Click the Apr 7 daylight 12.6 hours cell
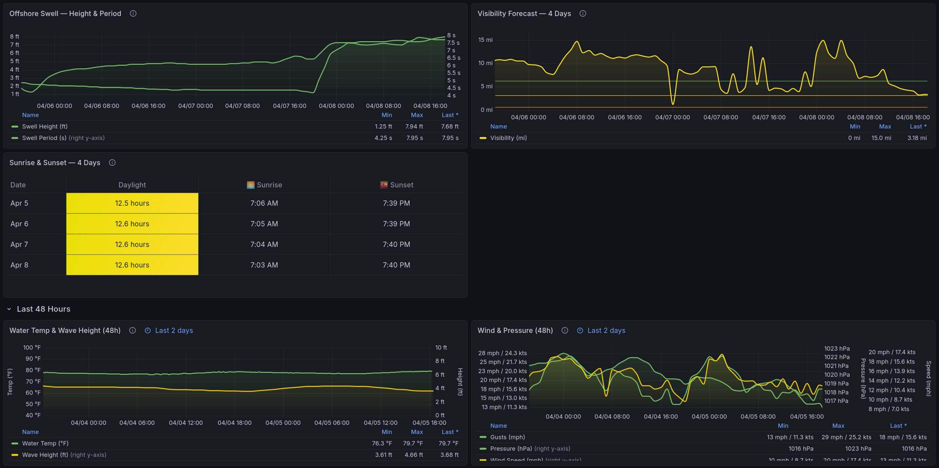The height and width of the screenshot is (468, 939). click(x=132, y=244)
